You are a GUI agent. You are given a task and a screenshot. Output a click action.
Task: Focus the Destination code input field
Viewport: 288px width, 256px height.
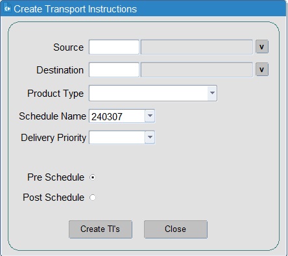pyautogui.click(x=114, y=70)
